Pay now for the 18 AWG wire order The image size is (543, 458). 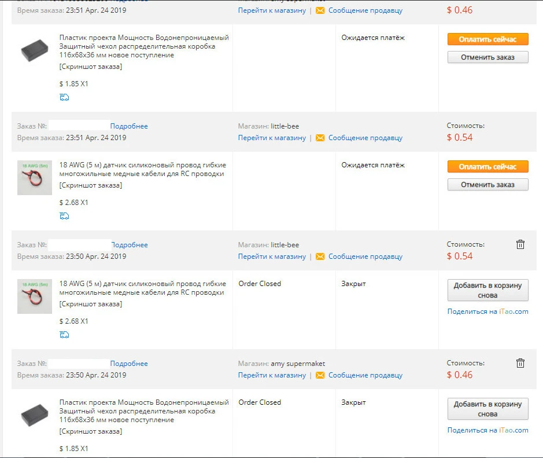point(487,166)
